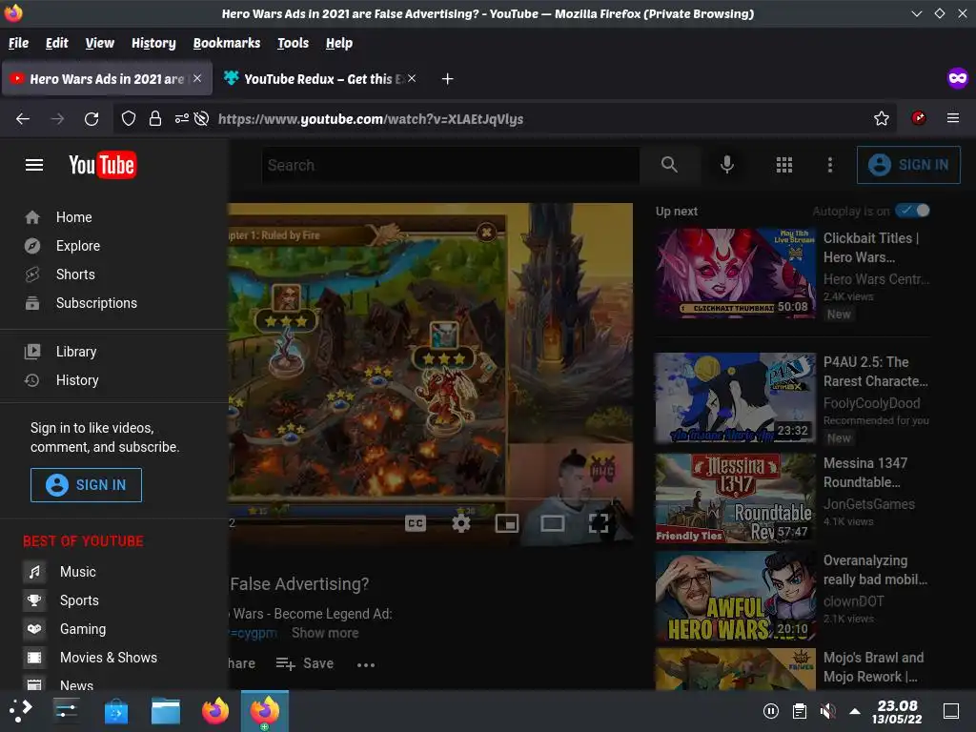Start voice search with microphone icon
Screen dimensions: 976x732
point(726,165)
